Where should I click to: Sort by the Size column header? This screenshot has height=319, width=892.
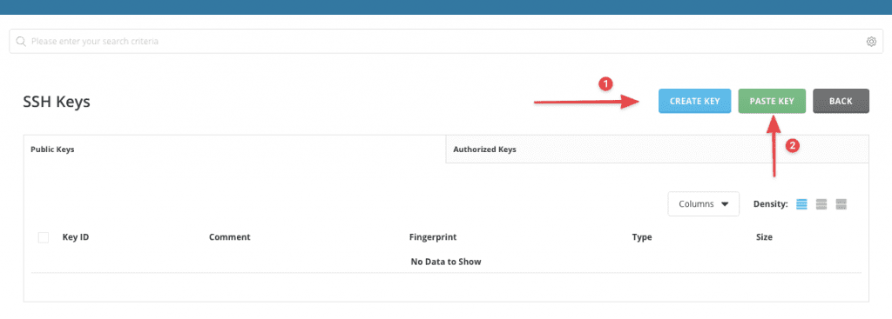click(x=764, y=237)
